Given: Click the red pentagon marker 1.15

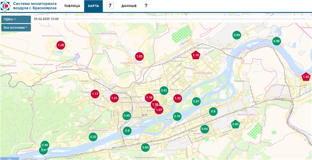Looking at the screenshot, I should [x=196, y=55].
